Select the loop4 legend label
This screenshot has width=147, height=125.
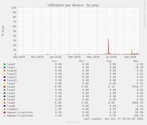pyautogui.click(x=11, y=90)
